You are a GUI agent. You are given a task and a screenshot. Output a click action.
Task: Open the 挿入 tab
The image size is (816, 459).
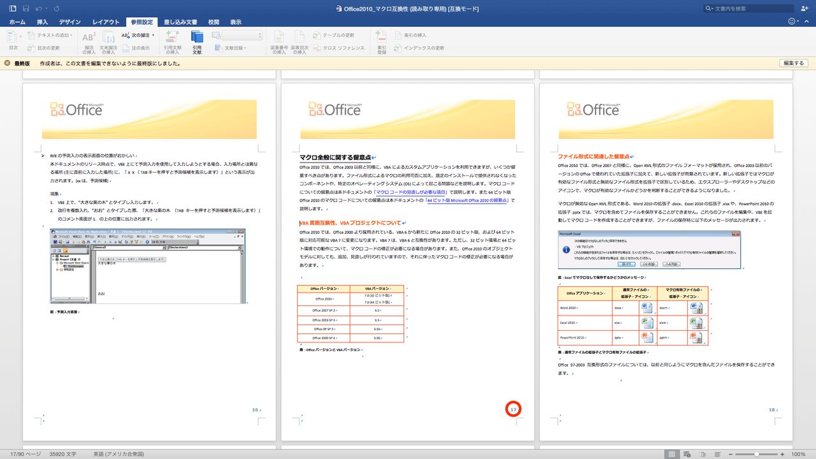(x=42, y=22)
